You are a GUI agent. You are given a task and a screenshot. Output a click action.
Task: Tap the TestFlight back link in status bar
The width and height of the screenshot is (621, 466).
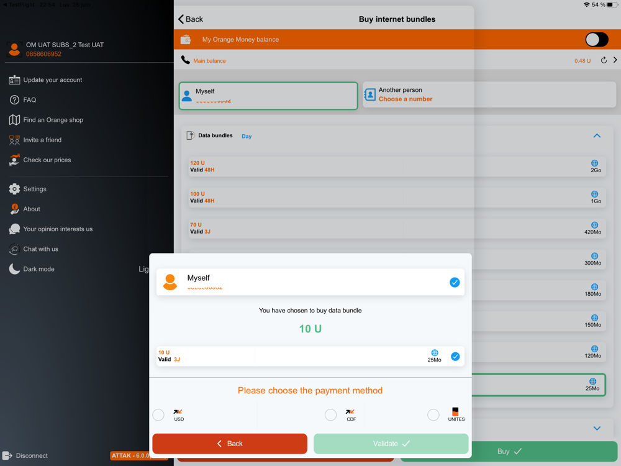tap(19, 5)
